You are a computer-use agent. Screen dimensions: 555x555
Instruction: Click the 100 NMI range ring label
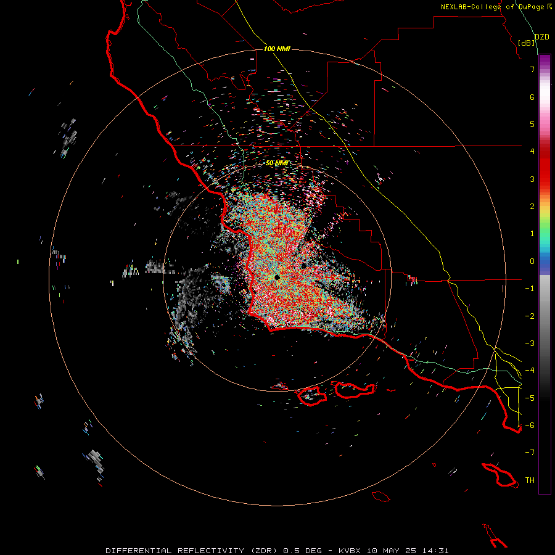[x=277, y=49]
